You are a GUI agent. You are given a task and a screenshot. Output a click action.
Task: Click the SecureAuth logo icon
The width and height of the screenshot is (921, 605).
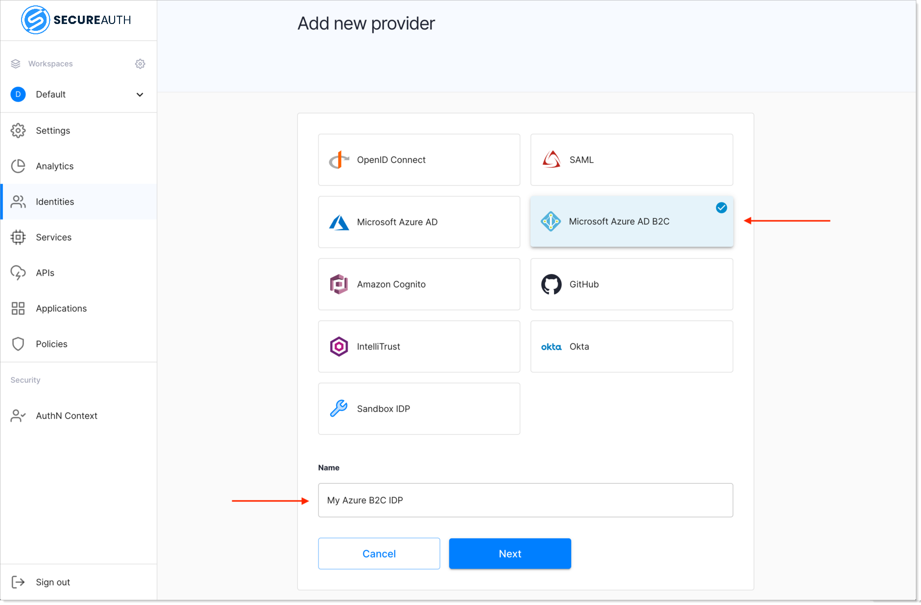(35, 20)
